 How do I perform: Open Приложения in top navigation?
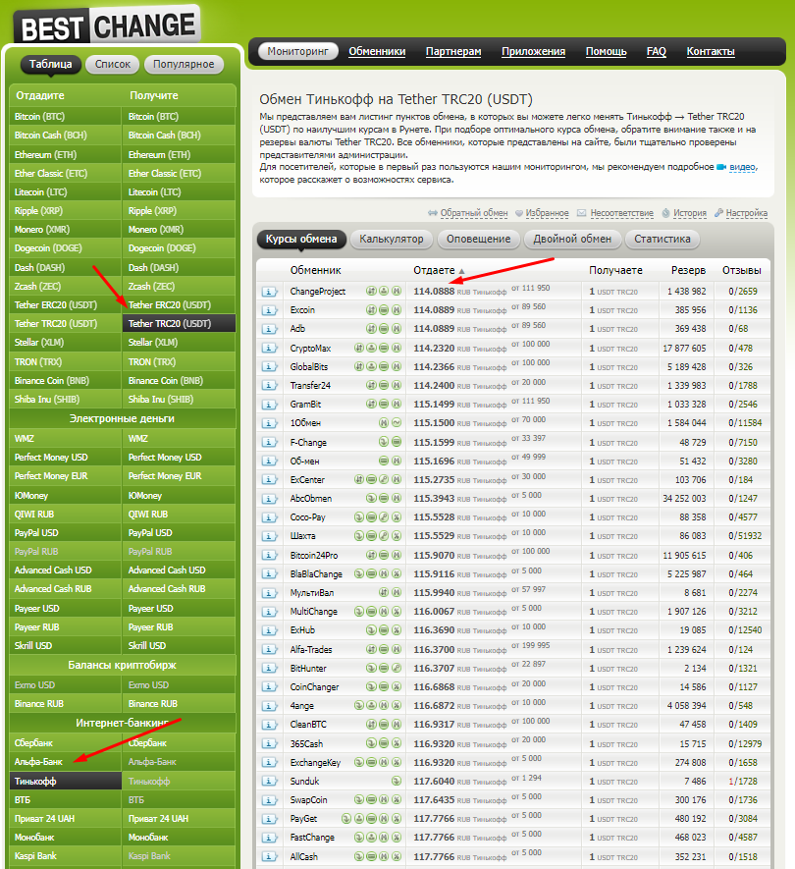click(533, 51)
